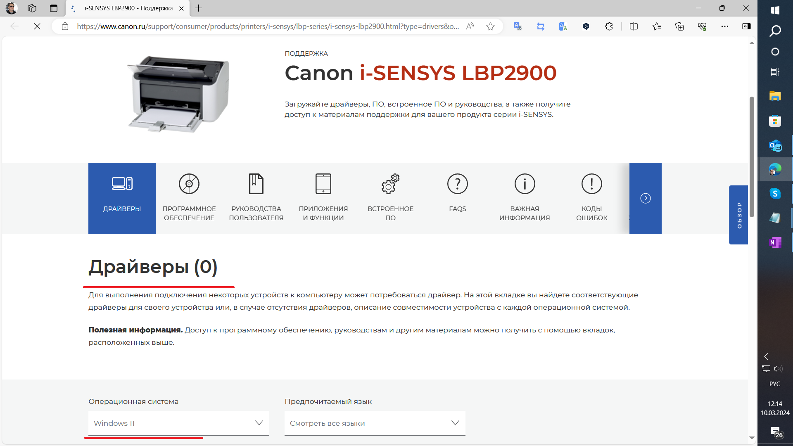Open Outlook from the taskbar

(x=775, y=146)
